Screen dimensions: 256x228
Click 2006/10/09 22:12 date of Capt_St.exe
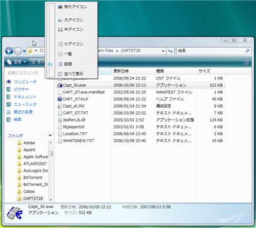pos(130,86)
